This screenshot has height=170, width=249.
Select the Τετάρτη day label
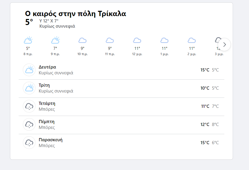pyautogui.click(x=47, y=104)
